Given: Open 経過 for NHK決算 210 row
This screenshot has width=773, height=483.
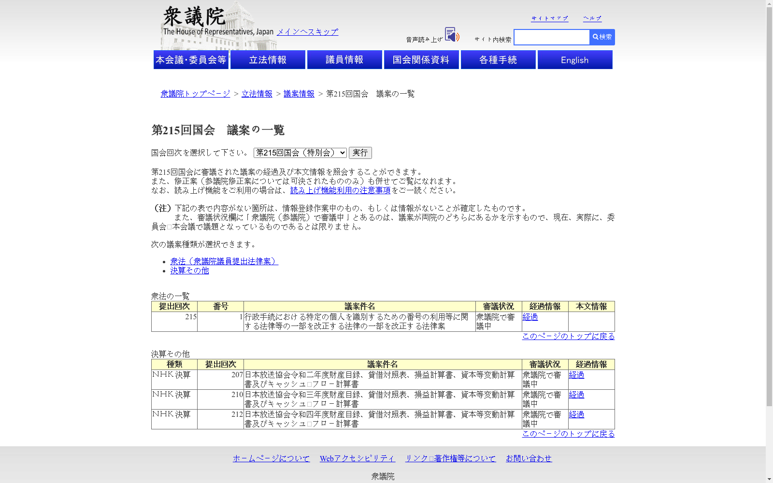Looking at the screenshot, I should (576, 395).
